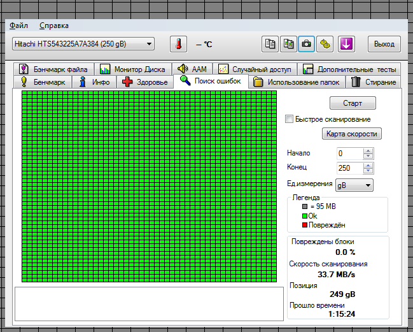Open the Инфо tab

point(94,82)
